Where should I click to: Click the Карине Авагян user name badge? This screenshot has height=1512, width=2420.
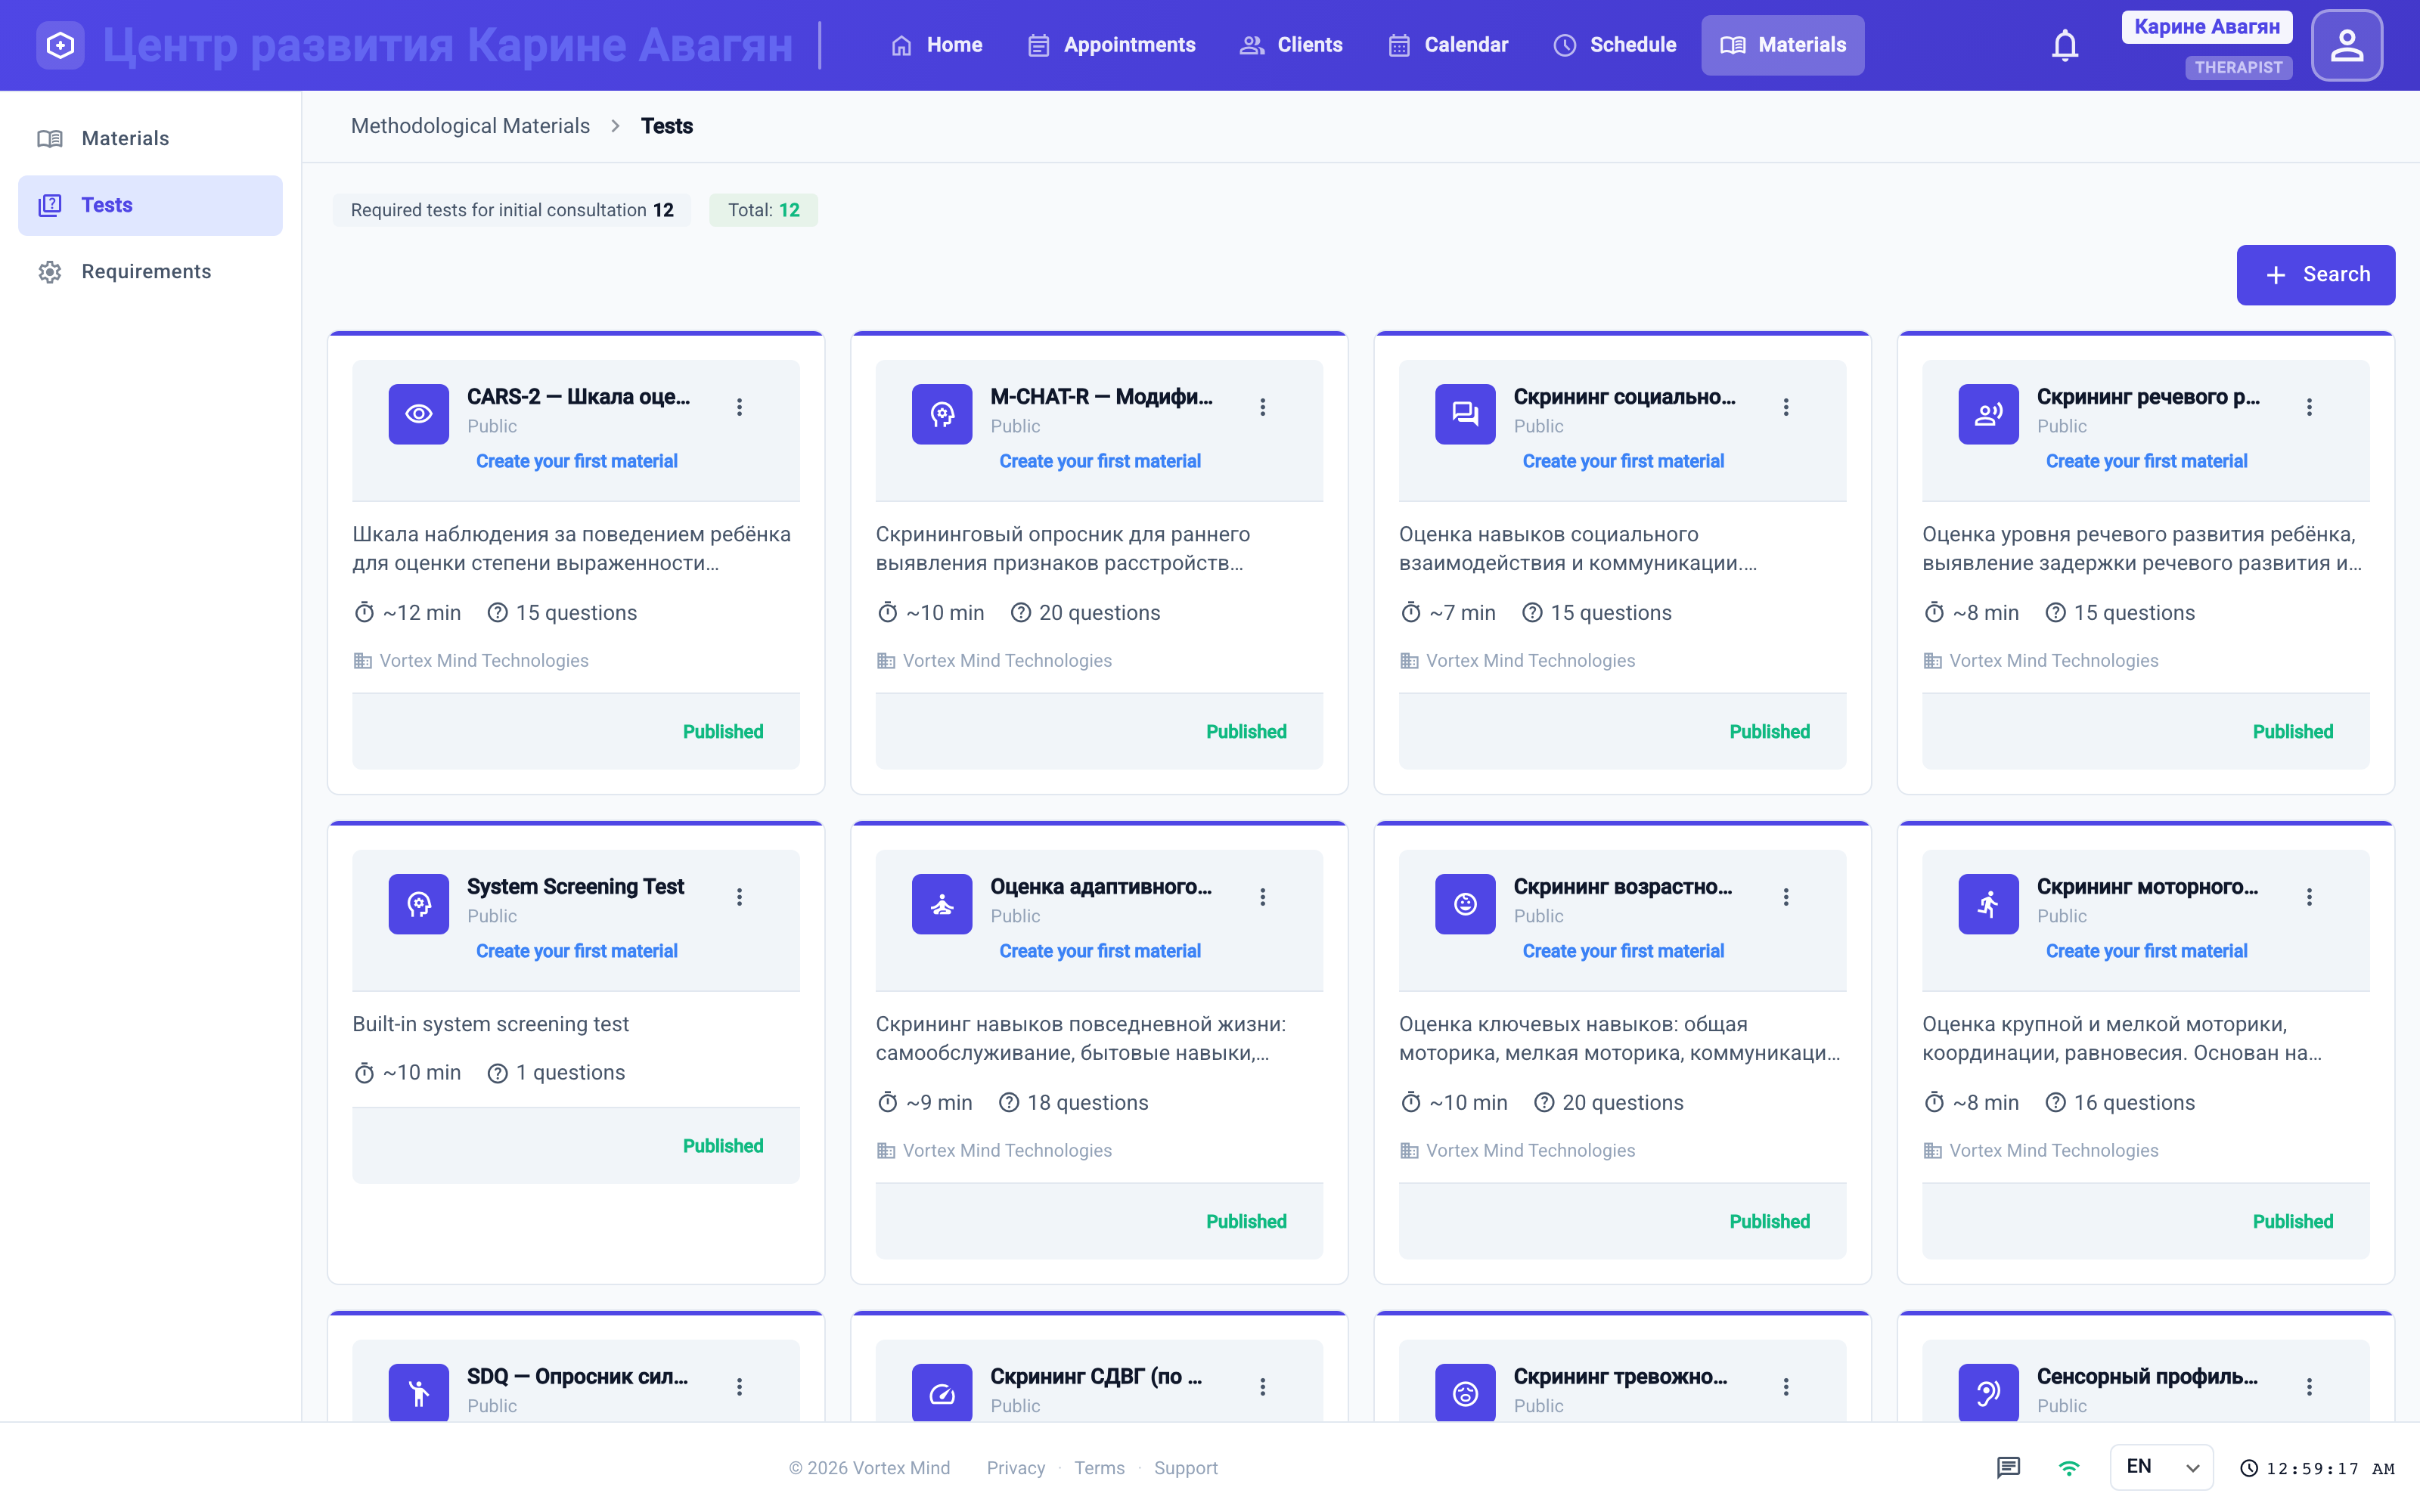tap(2207, 27)
